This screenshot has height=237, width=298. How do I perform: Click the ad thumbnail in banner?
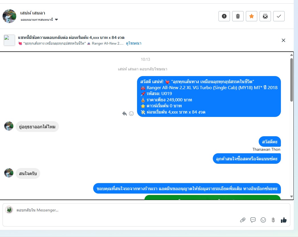(9, 40)
